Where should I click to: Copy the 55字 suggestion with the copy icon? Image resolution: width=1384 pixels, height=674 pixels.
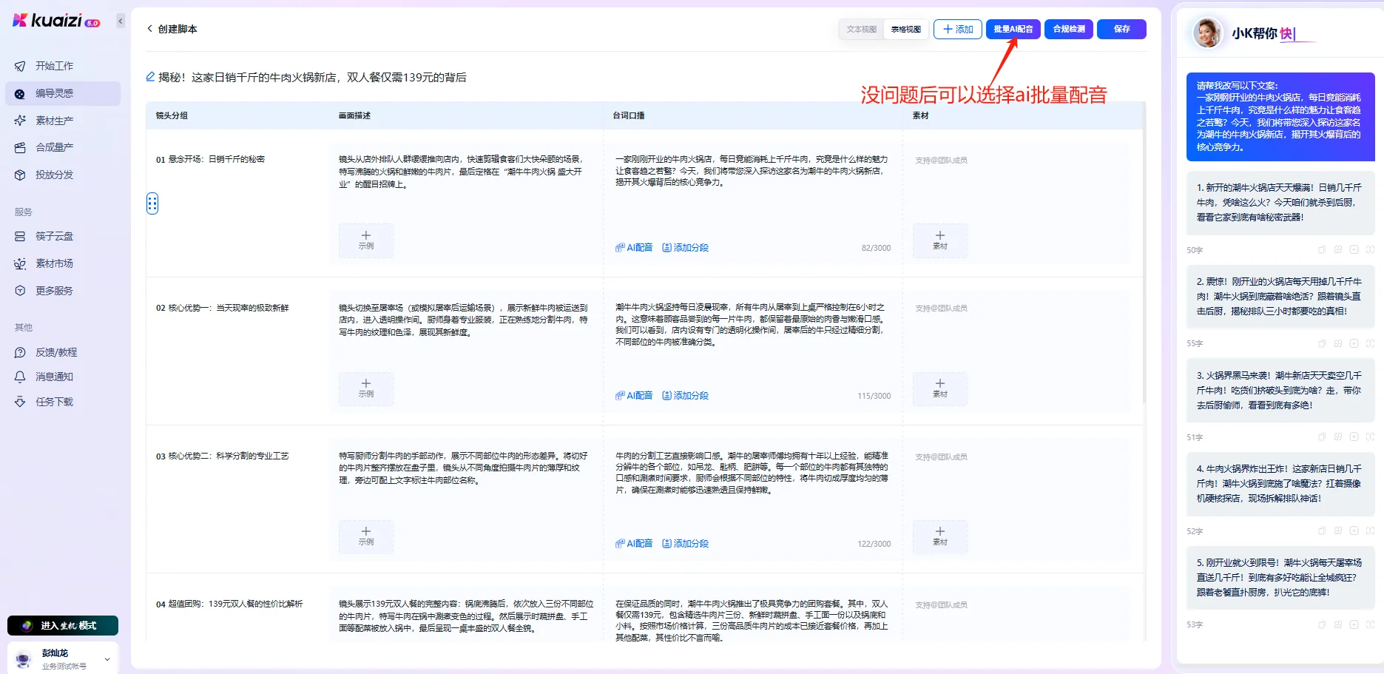pyautogui.click(x=1322, y=343)
